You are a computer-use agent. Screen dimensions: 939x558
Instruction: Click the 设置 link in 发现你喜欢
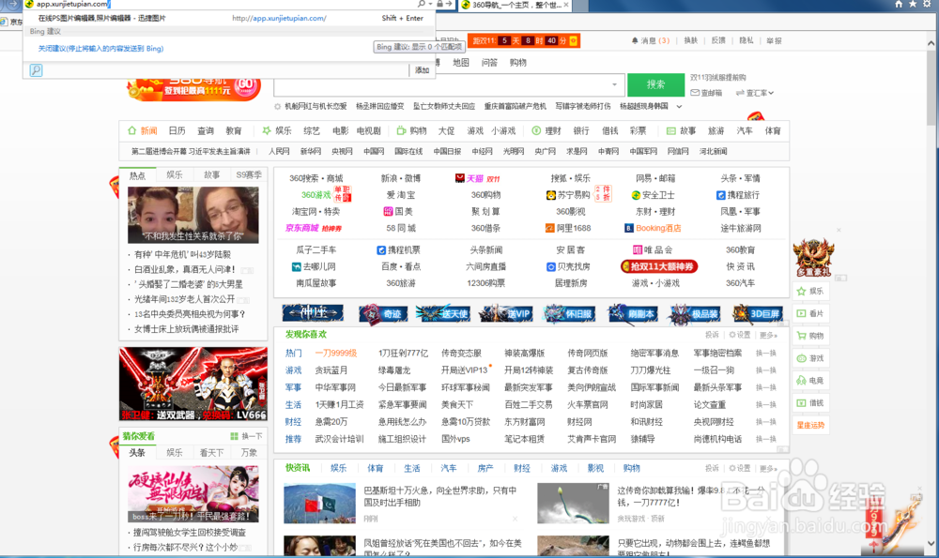pos(740,335)
